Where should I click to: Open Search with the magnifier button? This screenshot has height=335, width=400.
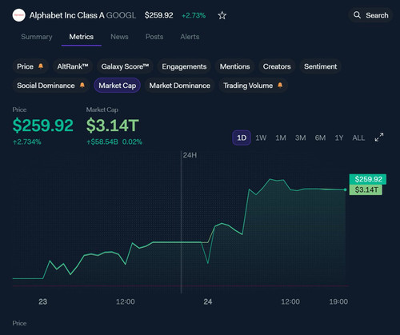[370, 15]
